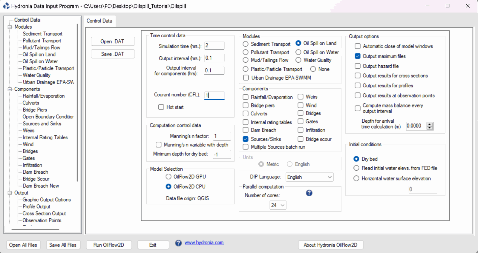Enable the Bridge scour component

point(301,139)
